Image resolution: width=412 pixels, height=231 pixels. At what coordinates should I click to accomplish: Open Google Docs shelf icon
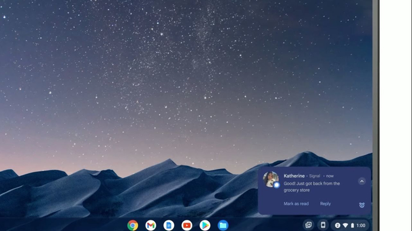point(169,225)
